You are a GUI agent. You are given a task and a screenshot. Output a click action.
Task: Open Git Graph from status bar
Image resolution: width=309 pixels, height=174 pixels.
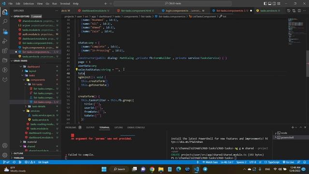click(43, 162)
